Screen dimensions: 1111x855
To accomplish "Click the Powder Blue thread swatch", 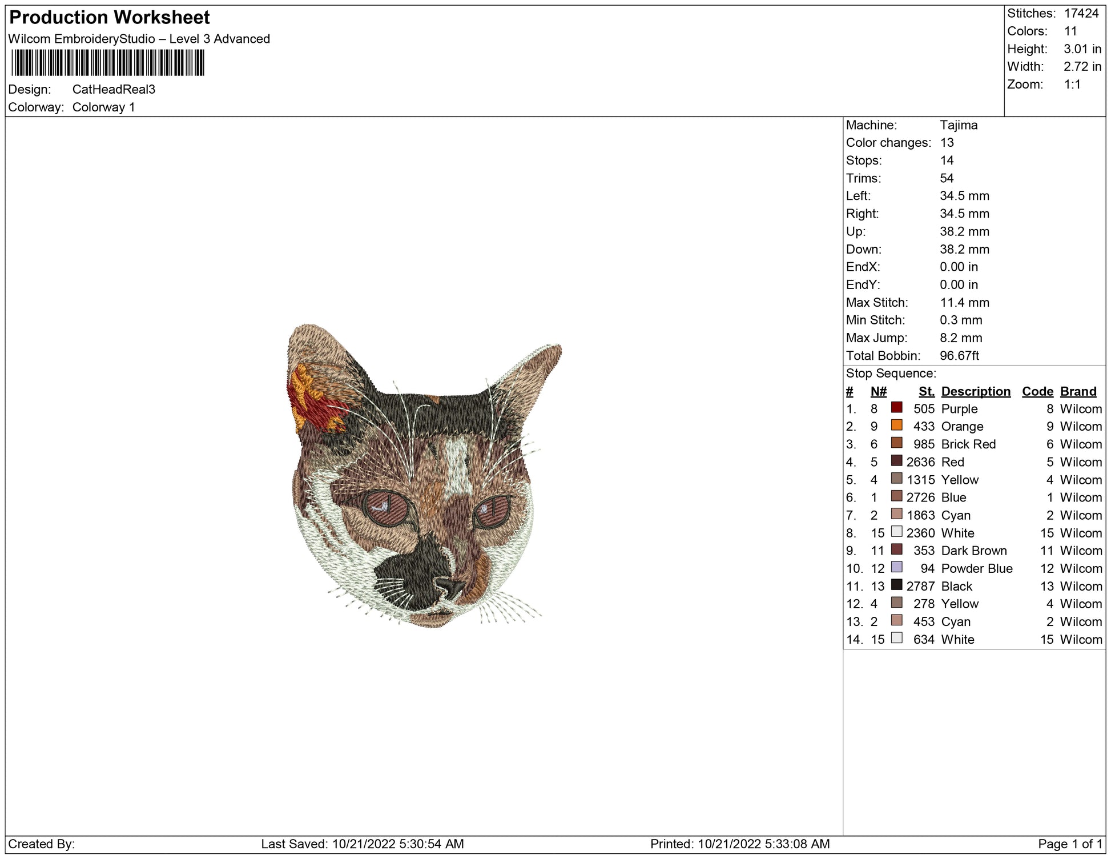I will click(x=896, y=567).
